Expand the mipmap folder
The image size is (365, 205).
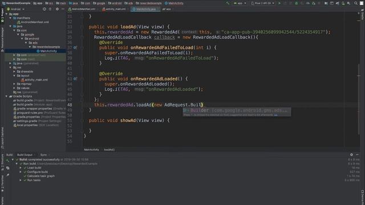14,84
